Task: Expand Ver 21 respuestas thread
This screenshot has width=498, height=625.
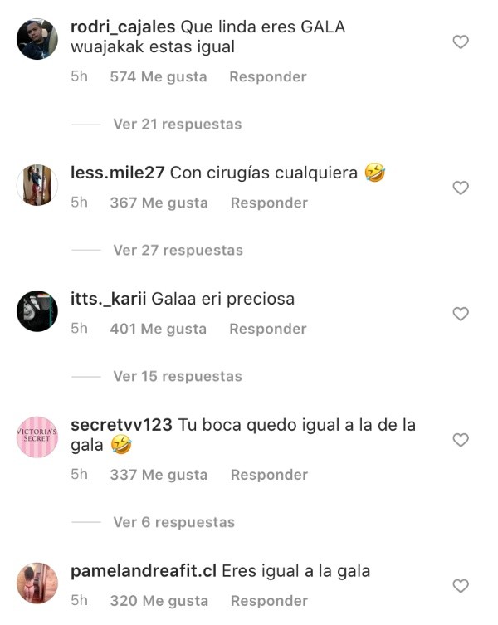Action: point(178,124)
